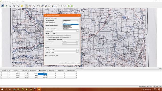Click the 'Visible' column header

pos(4,71)
